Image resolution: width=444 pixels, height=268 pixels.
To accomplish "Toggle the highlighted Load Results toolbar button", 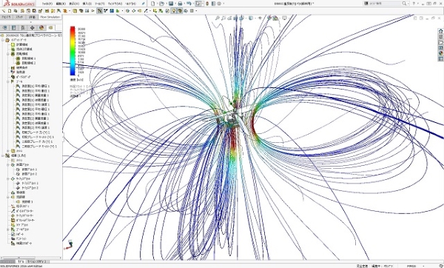I will [x=99, y=11].
